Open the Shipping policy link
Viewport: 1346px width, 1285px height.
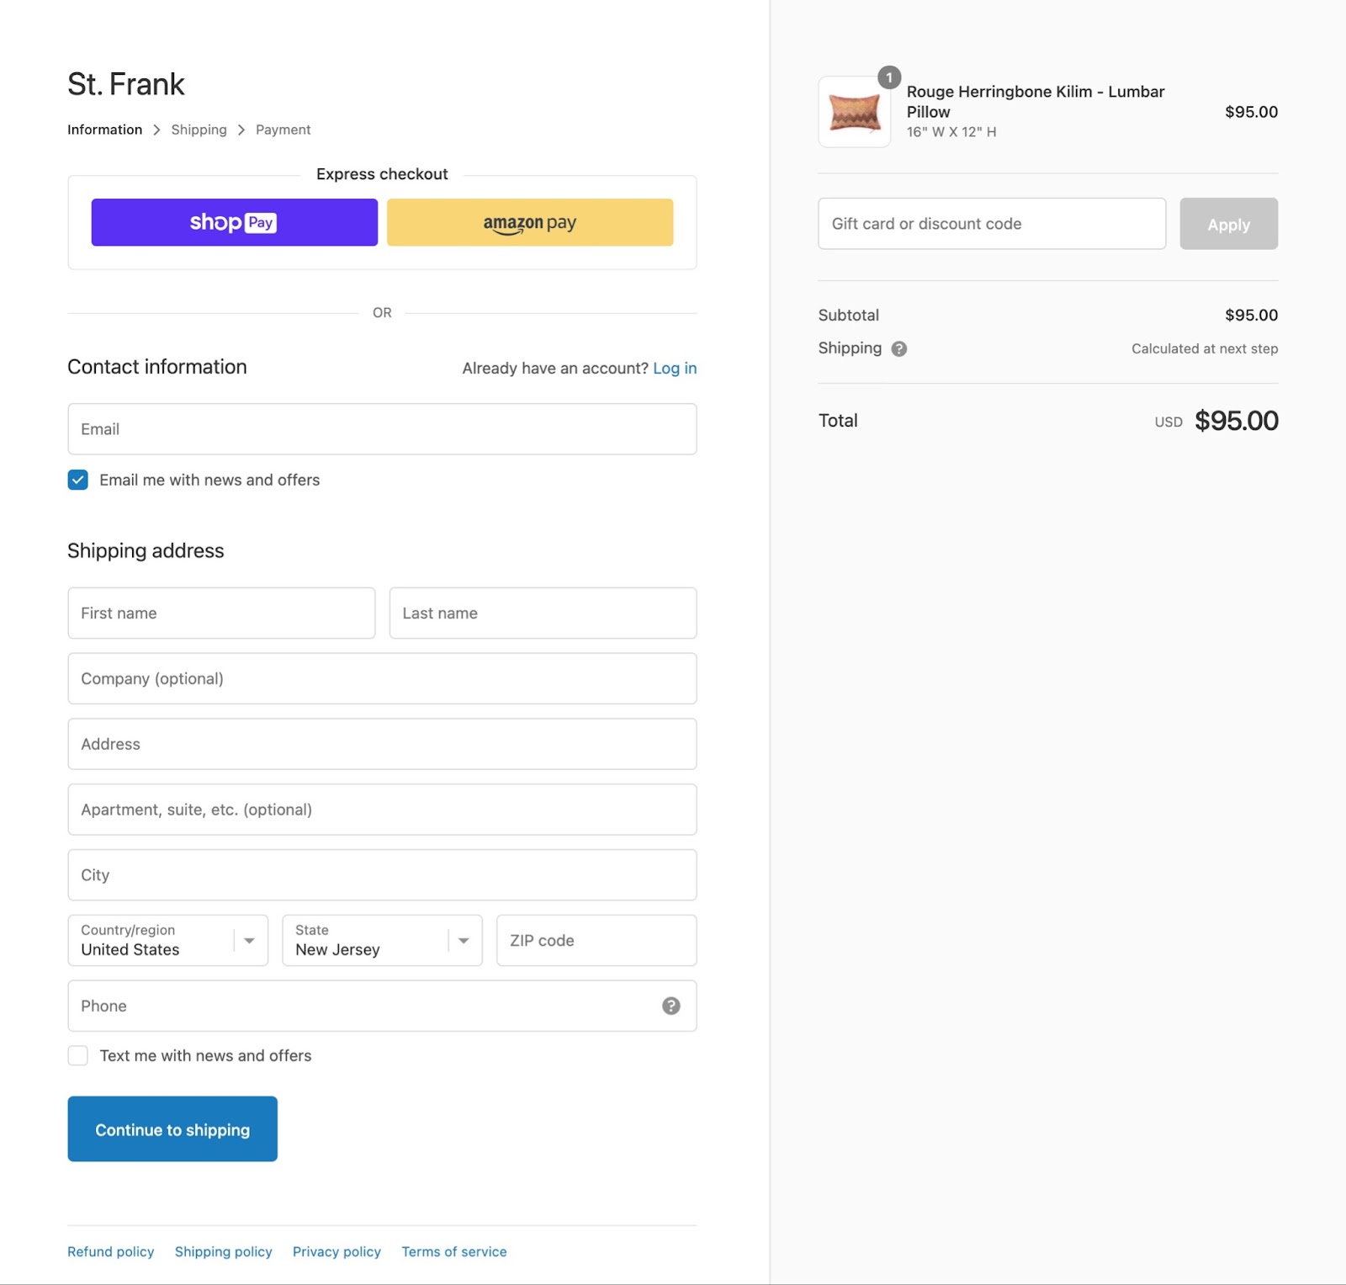[x=223, y=1251]
